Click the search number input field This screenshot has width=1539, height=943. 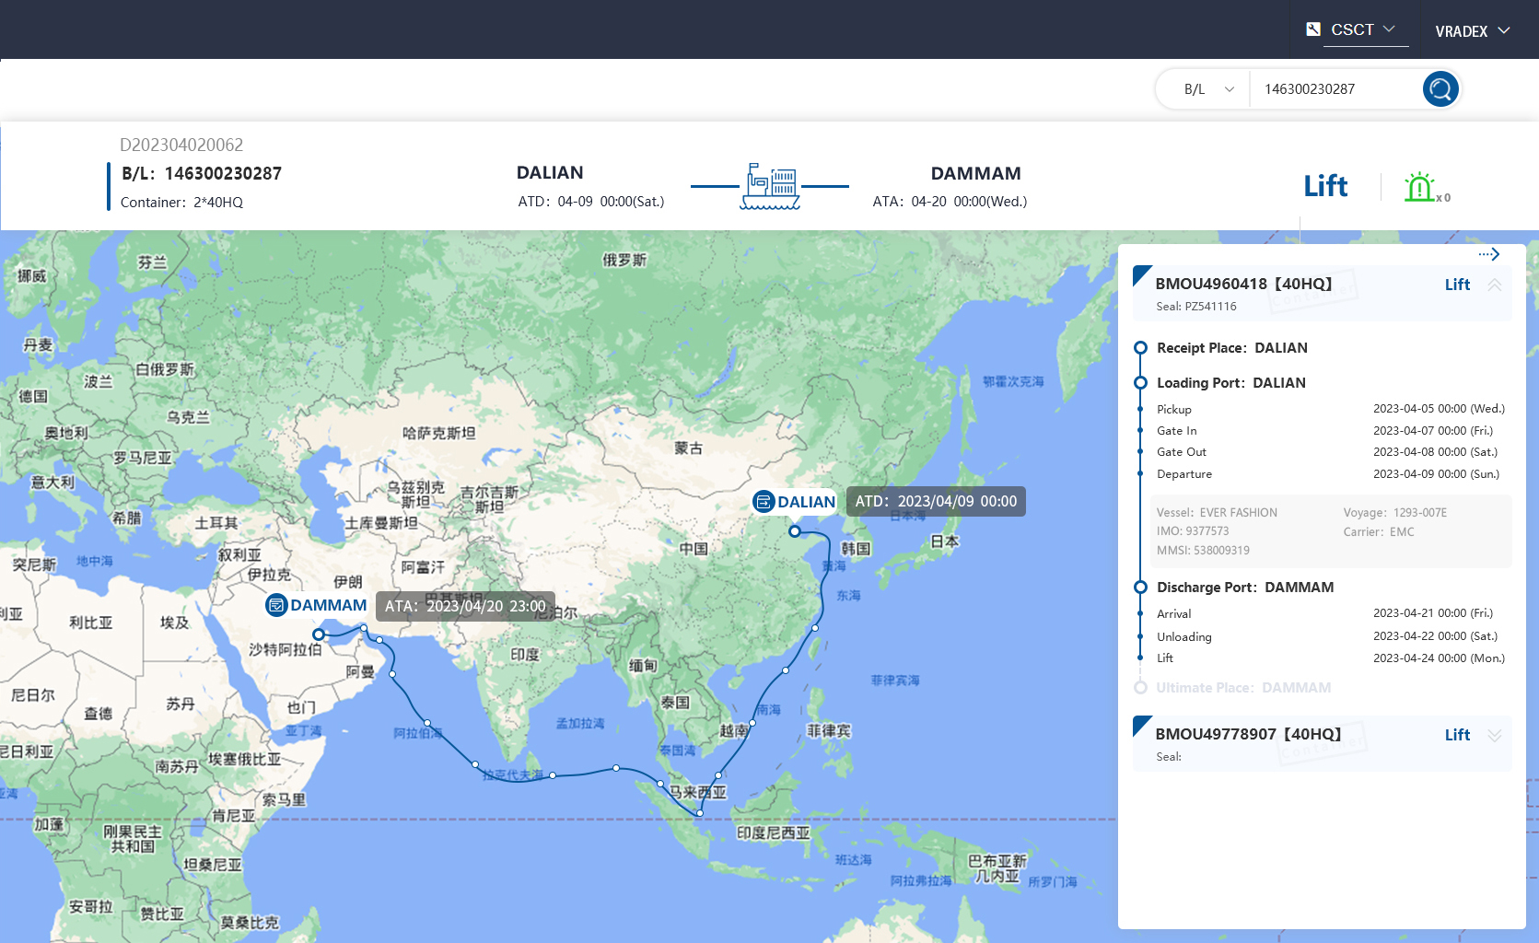1334,89
